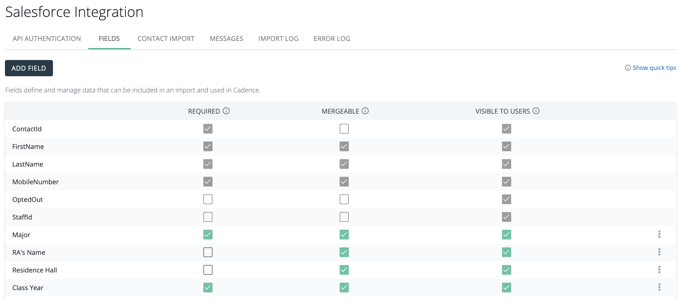Image resolution: width=687 pixels, height=300 pixels.
Task: Click the info icon beside VISIBLE TO USERS
Action: (536, 111)
